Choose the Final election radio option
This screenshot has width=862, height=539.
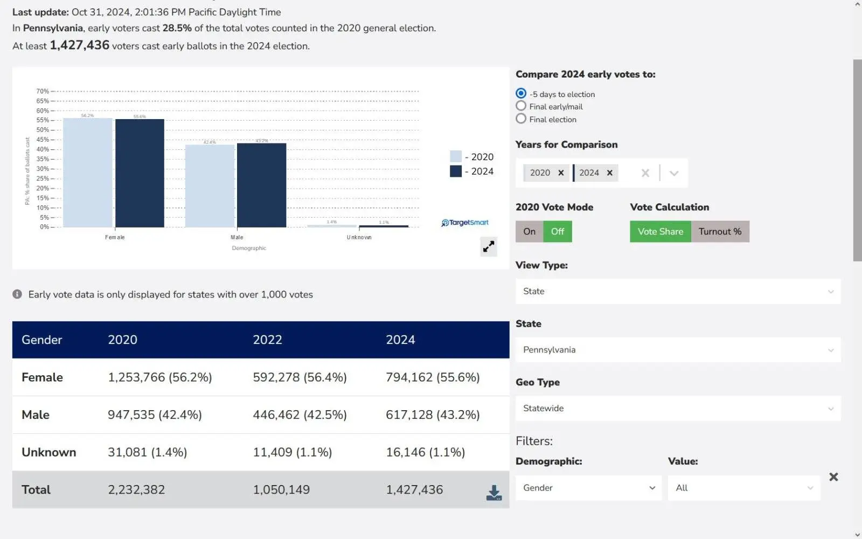[x=521, y=119]
